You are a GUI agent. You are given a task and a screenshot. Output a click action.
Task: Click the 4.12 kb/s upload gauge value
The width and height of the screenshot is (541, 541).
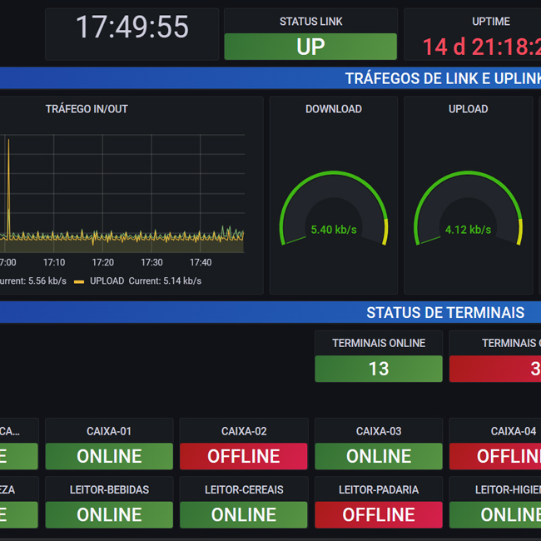469,230
